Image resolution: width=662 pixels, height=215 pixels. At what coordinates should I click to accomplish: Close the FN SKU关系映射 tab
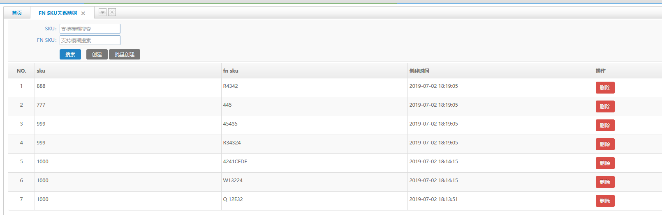tap(83, 13)
